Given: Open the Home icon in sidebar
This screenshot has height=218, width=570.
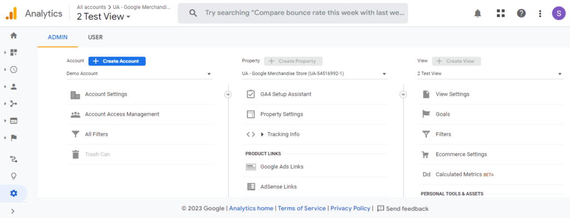Looking at the screenshot, I should [13, 36].
